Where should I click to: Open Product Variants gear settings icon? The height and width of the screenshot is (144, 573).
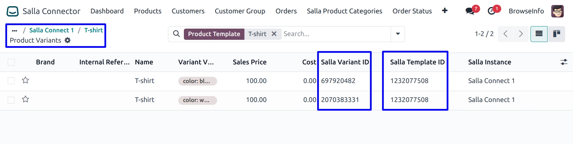[x=68, y=40]
